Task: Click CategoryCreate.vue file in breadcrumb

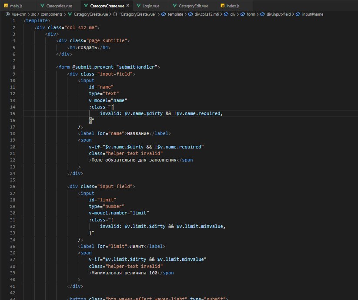Action: (x=90, y=14)
